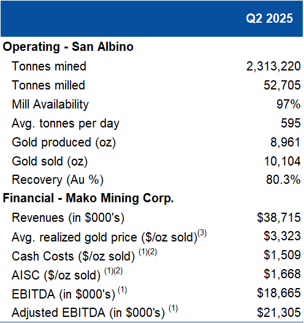Select the Avg. tonnes per day label
The height and width of the screenshot is (323, 304).
[66, 124]
